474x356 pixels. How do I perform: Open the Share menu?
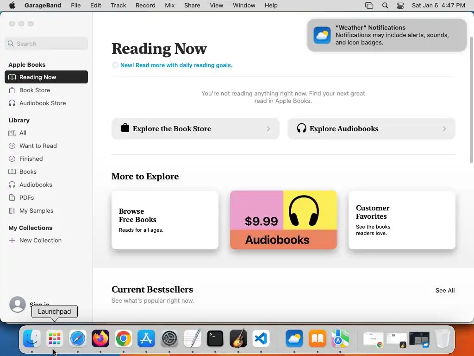(x=192, y=6)
